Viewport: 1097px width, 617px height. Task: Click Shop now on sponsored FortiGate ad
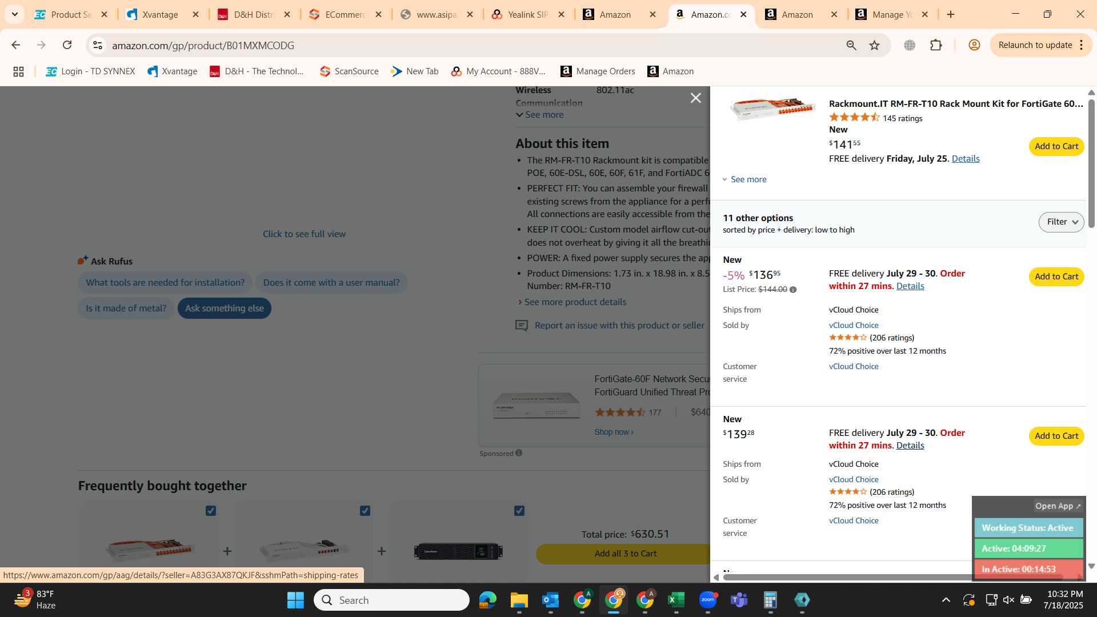614,432
